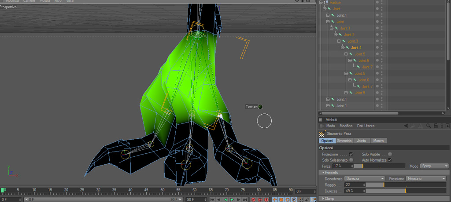The image size is (451, 202).
Task: Toggle parameter keyframe recording (P) icon
Action: 294,199
